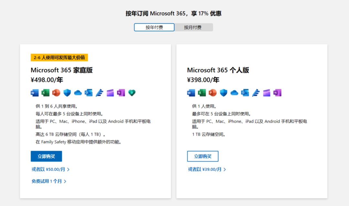
Task: Click the Family Safety heart icon
Action: click(132, 92)
